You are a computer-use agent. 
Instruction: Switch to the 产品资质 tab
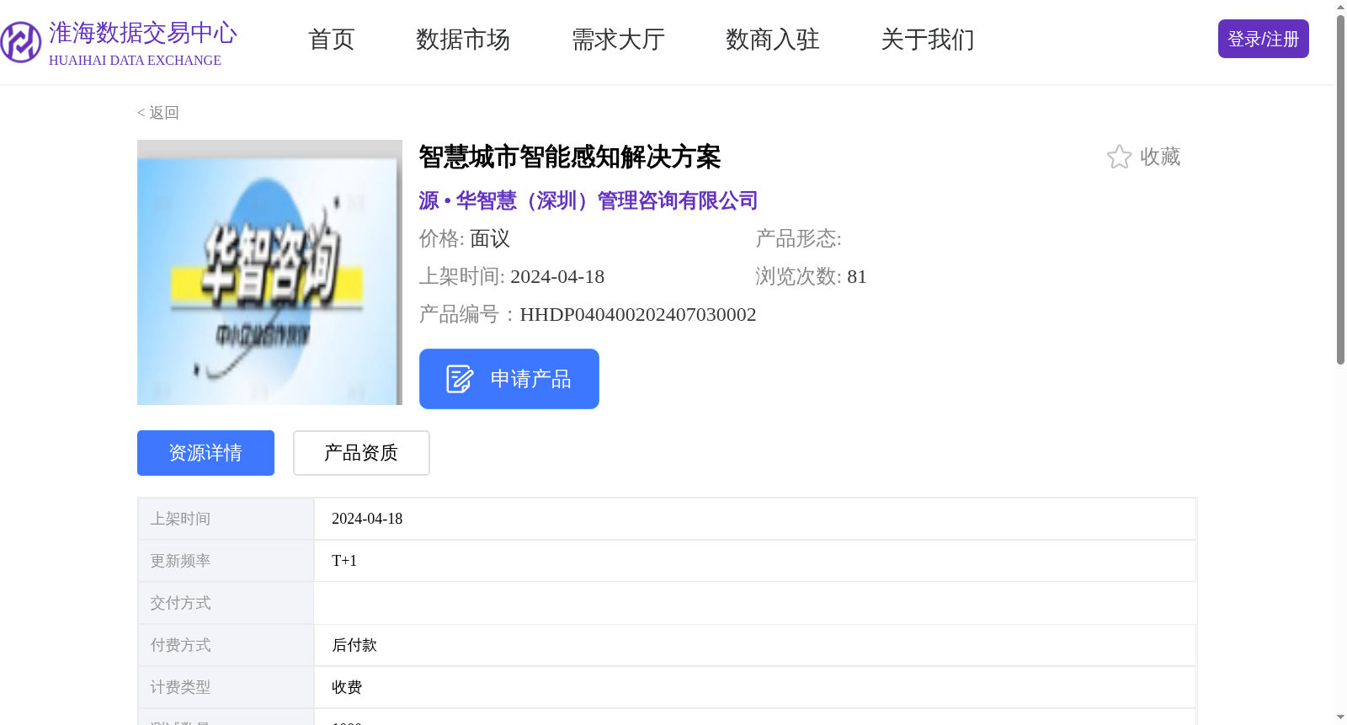pyautogui.click(x=361, y=453)
